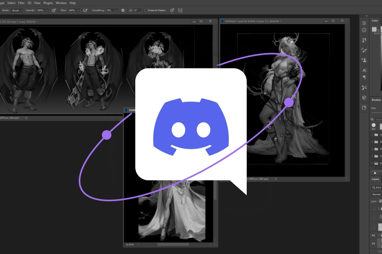Click the Flow 100% input field
This screenshot has width=382, height=254.
coord(72,10)
